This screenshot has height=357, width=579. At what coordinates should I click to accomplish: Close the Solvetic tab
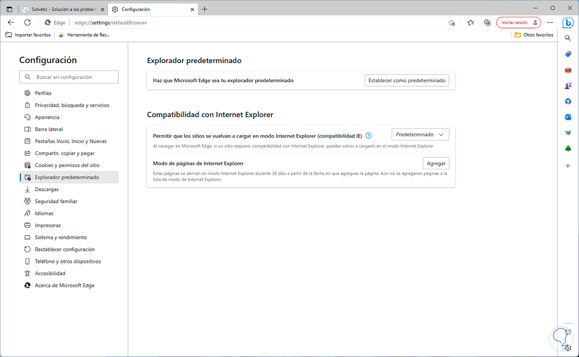click(102, 9)
